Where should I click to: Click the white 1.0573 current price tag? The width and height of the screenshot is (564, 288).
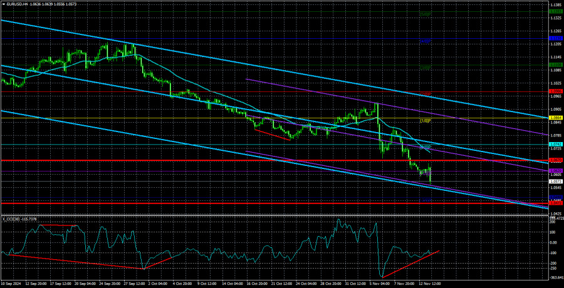pos(556,181)
